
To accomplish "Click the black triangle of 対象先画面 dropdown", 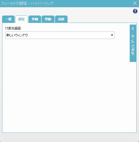I will 112,35.
